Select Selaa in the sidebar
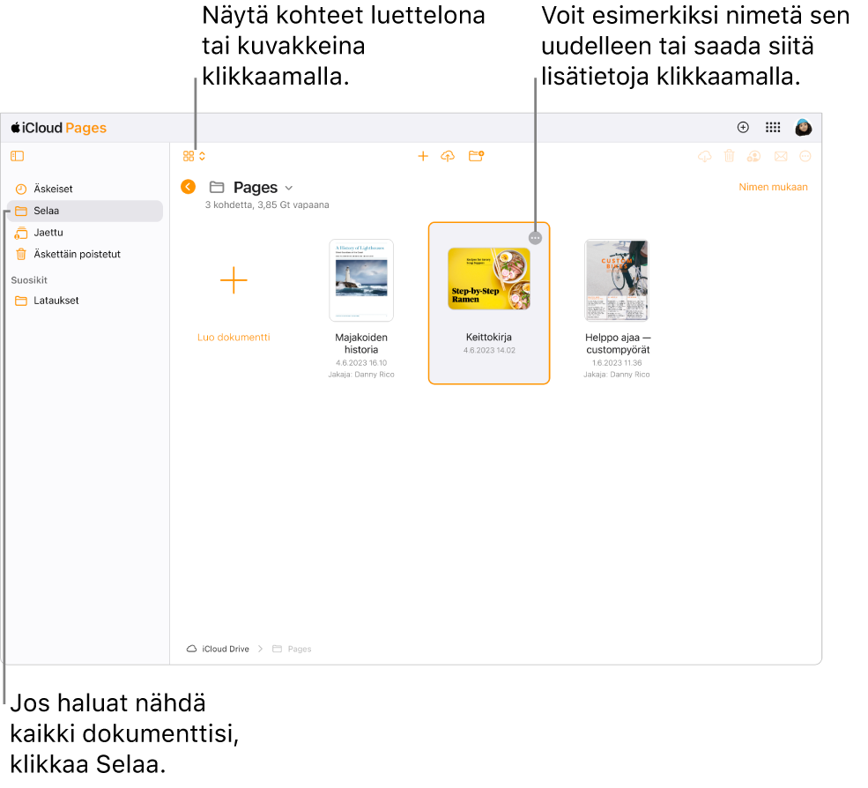The width and height of the screenshot is (868, 788). coord(85,211)
